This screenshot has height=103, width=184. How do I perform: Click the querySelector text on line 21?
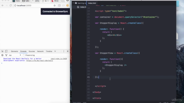[133, 17]
